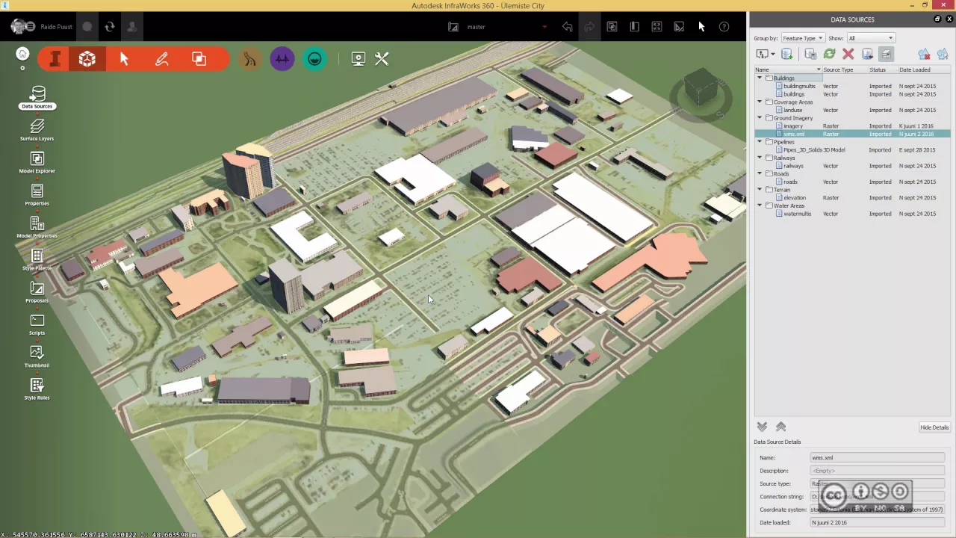This screenshot has height=538, width=956.
Task: Select the build and manage model tool
Action: click(55, 59)
